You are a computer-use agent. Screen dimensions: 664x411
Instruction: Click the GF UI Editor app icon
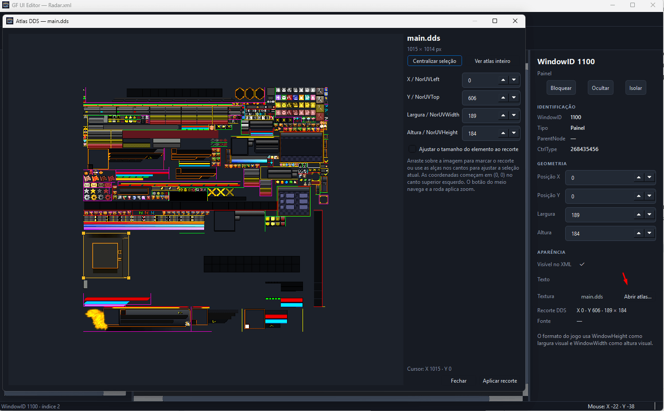[6, 5]
